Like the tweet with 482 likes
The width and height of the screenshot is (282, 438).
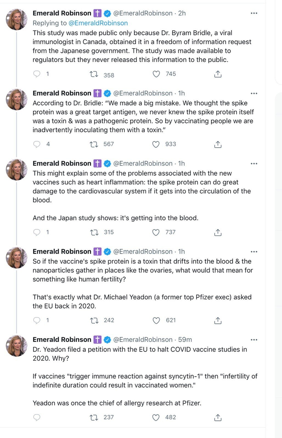coord(156,417)
